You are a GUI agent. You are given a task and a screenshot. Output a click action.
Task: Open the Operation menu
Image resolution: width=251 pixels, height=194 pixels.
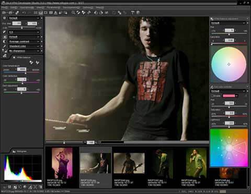pos(27,8)
